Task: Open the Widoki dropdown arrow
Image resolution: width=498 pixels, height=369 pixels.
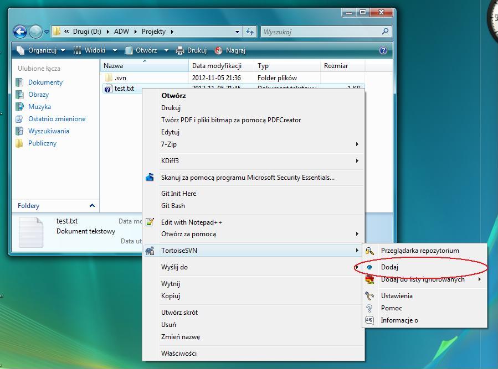Action: [115, 50]
